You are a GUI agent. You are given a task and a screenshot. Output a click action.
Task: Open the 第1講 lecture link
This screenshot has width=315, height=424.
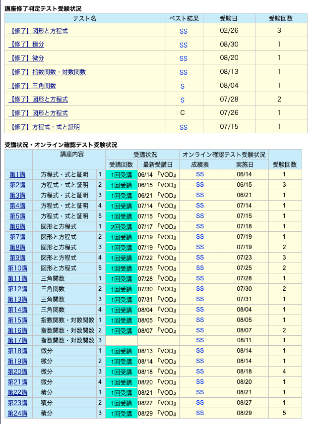tap(17, 175)
